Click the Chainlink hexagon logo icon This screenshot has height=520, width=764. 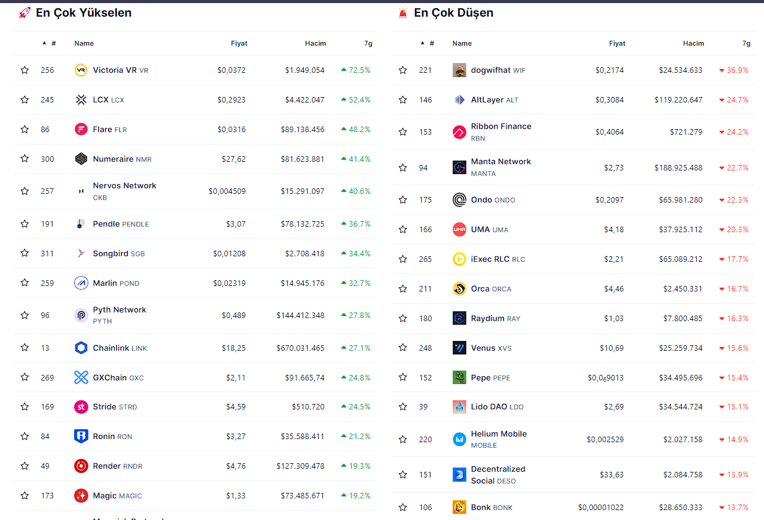tap(81, 348)
